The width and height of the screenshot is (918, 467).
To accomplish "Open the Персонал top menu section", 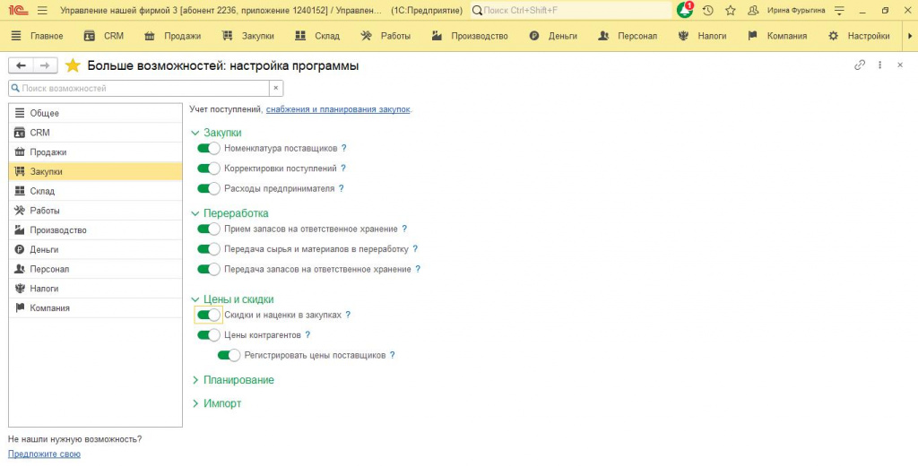I will (x=628, y=36).
